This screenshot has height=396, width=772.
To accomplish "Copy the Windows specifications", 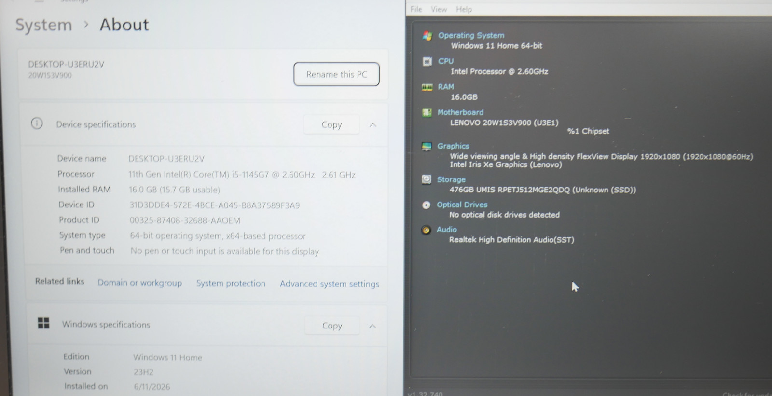I will [332, 326].
